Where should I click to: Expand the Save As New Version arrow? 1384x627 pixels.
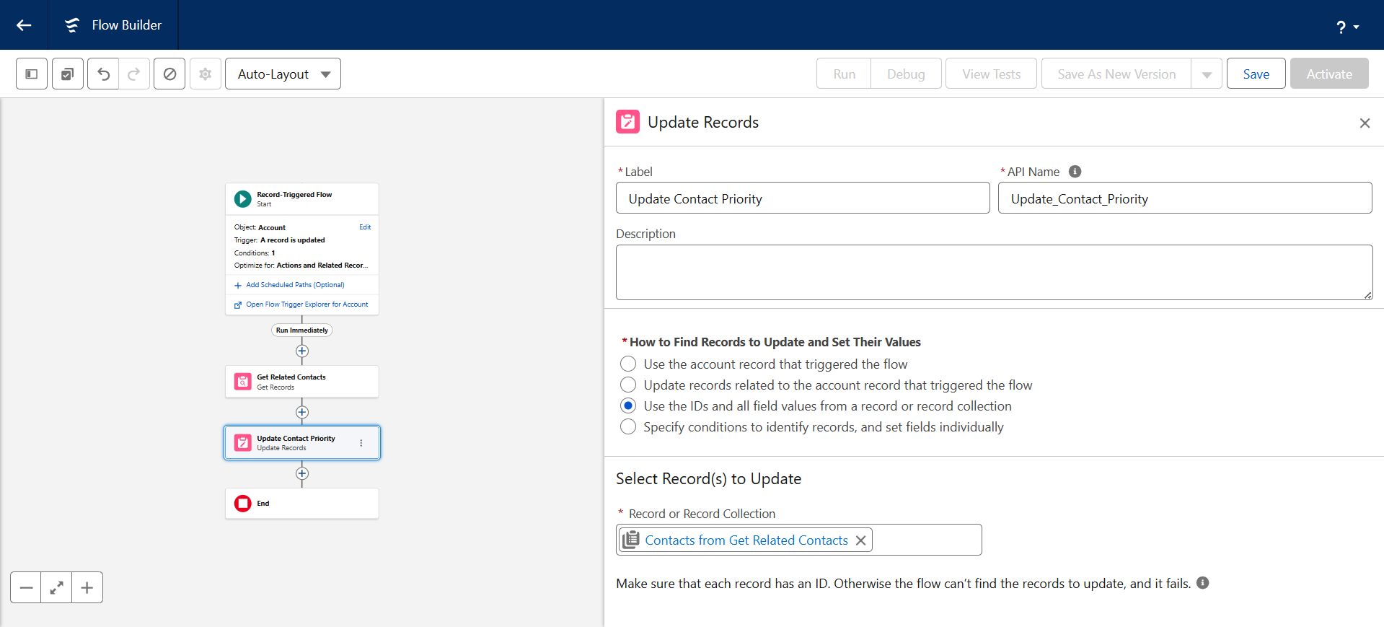(x=1207, y=74)
